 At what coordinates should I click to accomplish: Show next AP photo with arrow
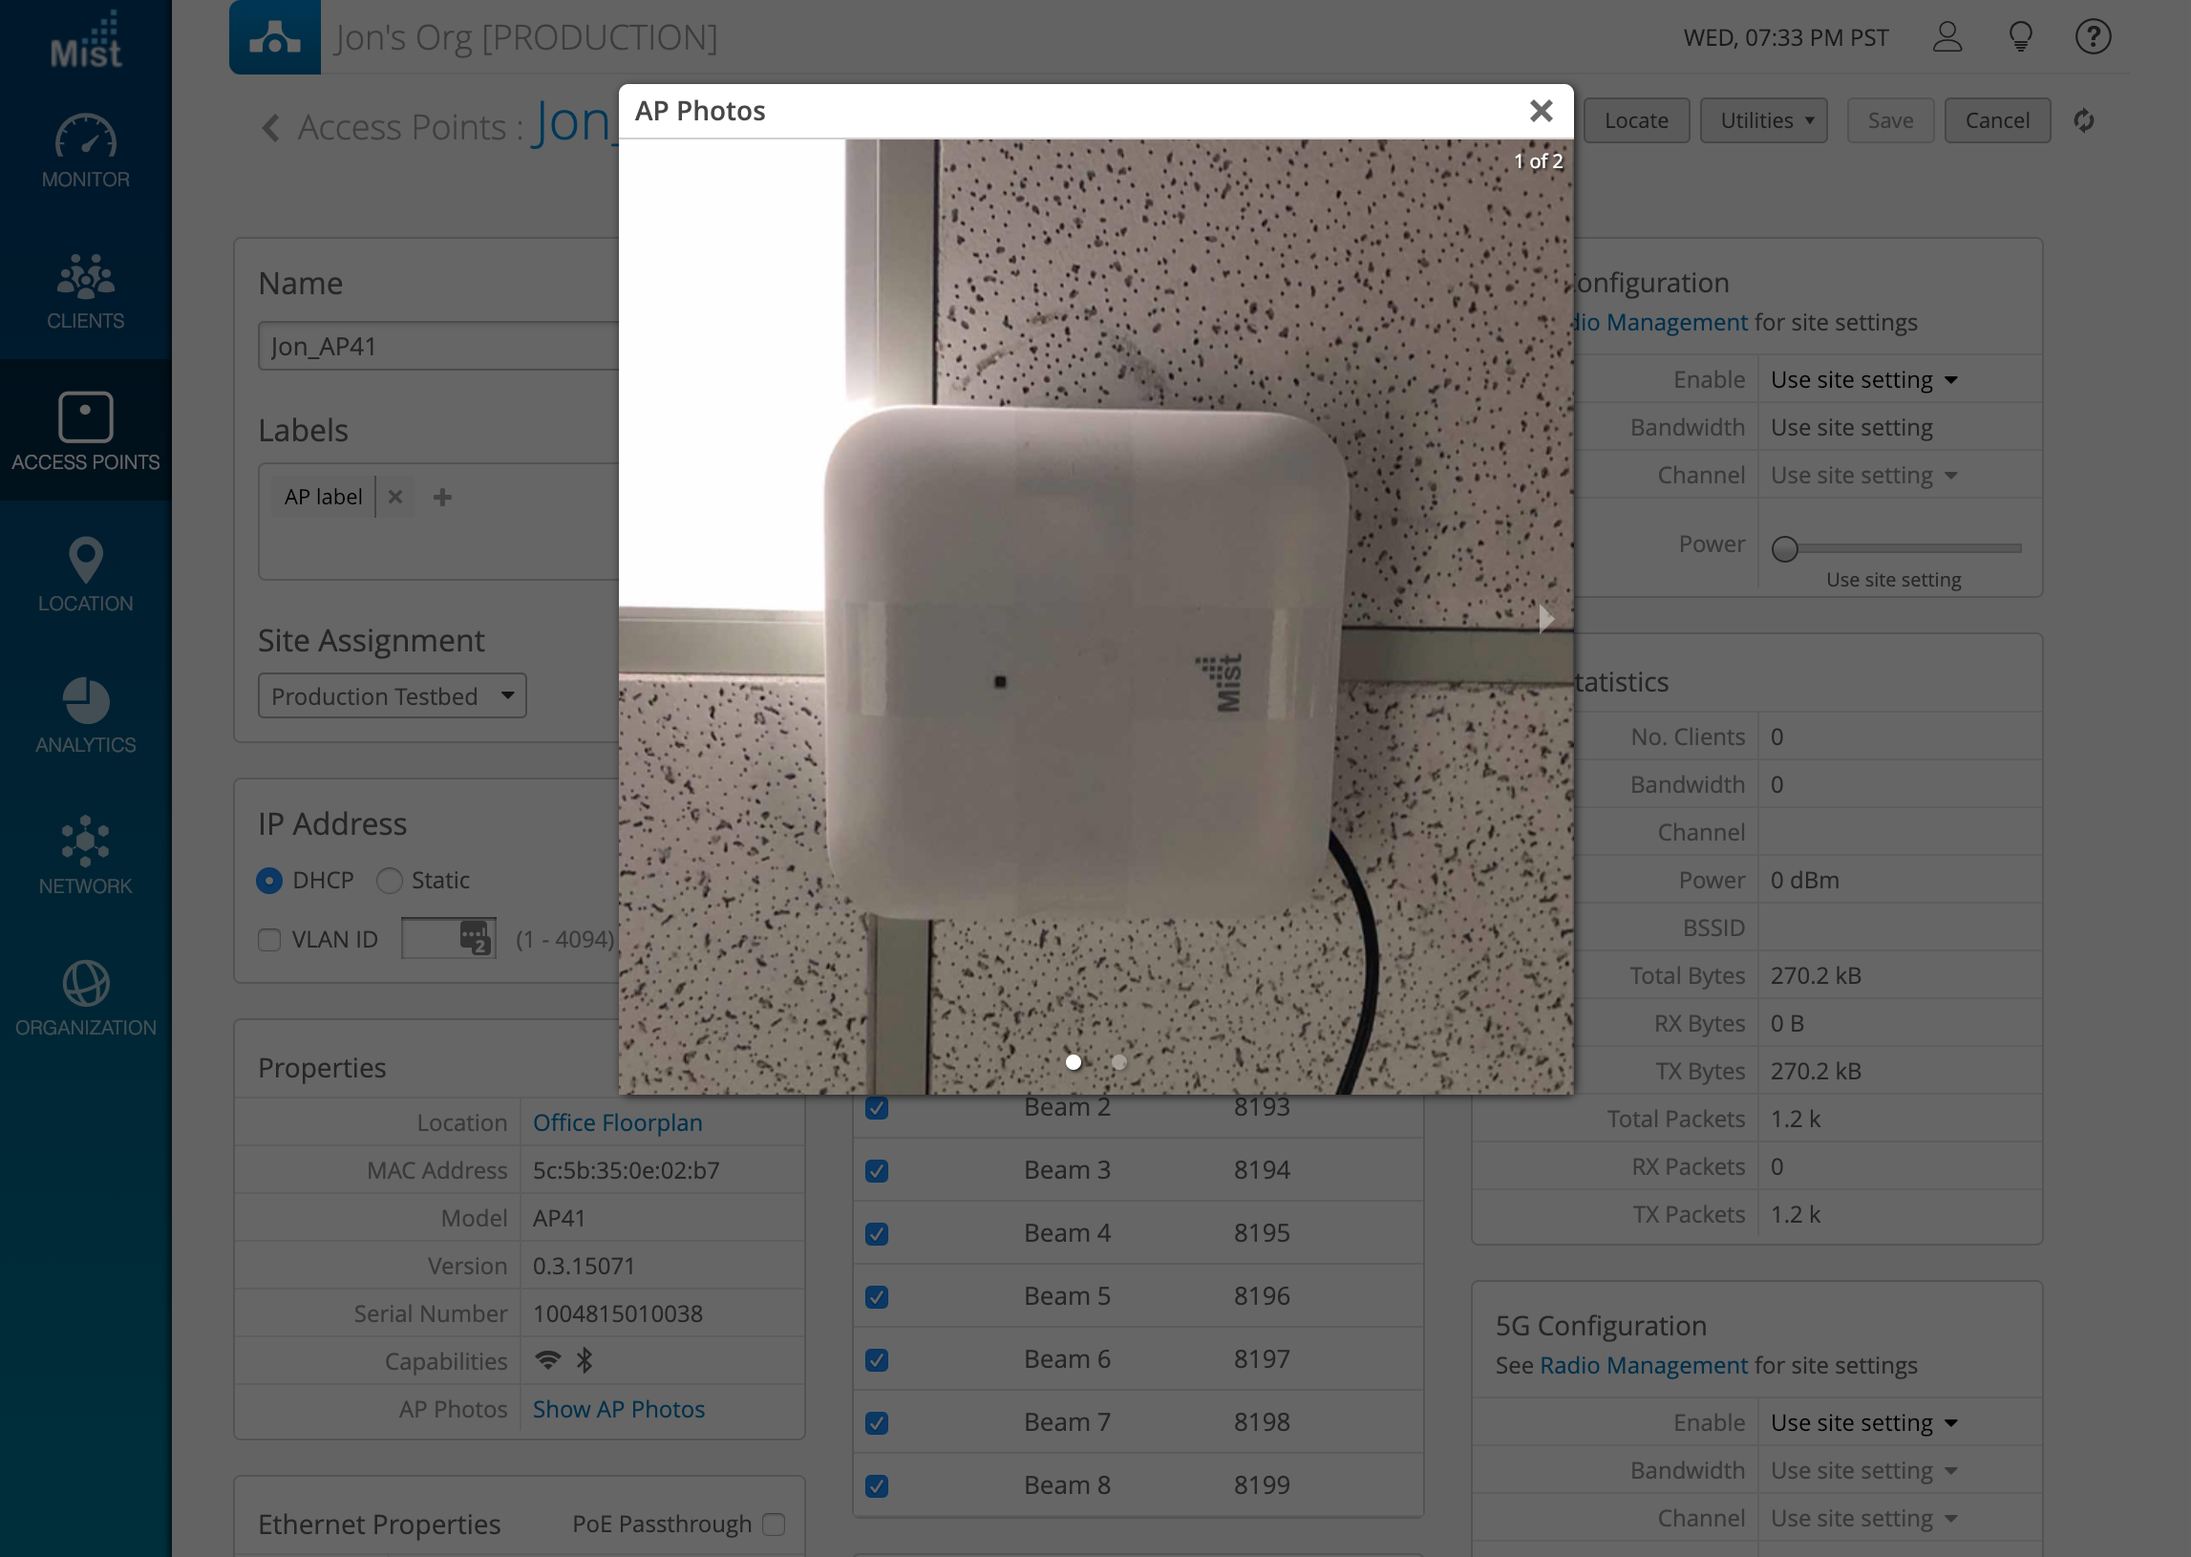tap(1545, 618)
